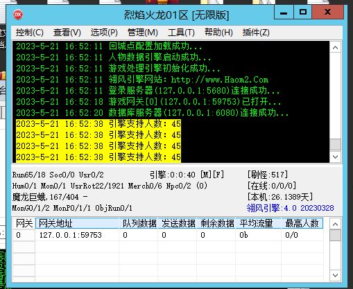Click gateway table scroll up arrow
353x289 pixels.
pyautogui.click(x=335, y=224)
